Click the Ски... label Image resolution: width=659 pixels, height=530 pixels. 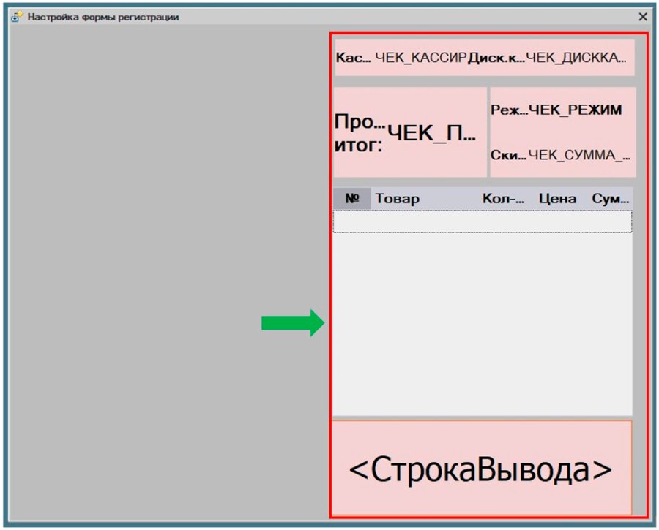click(x=509, y=155)
